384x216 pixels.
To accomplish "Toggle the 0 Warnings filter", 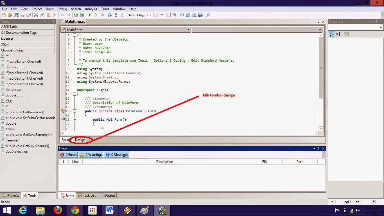I will [91, 155].
